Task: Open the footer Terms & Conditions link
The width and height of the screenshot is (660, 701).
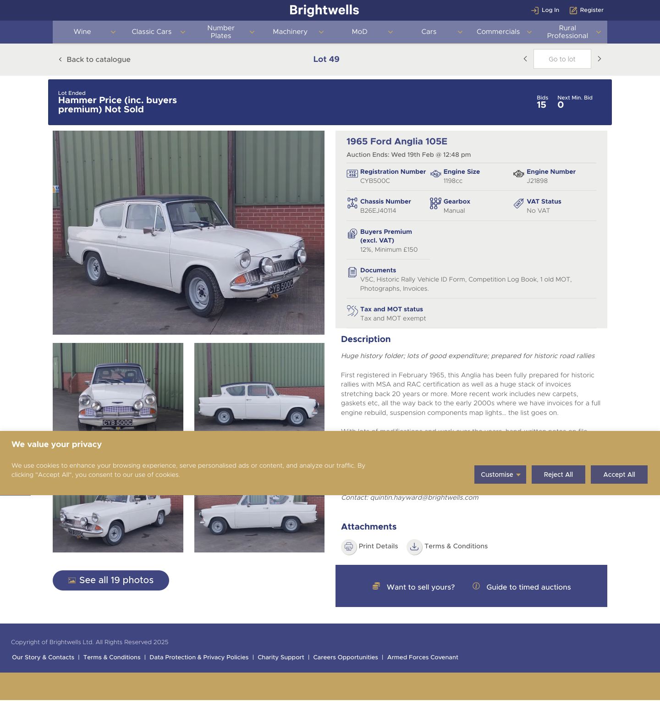Action: [x=112, y=657]
